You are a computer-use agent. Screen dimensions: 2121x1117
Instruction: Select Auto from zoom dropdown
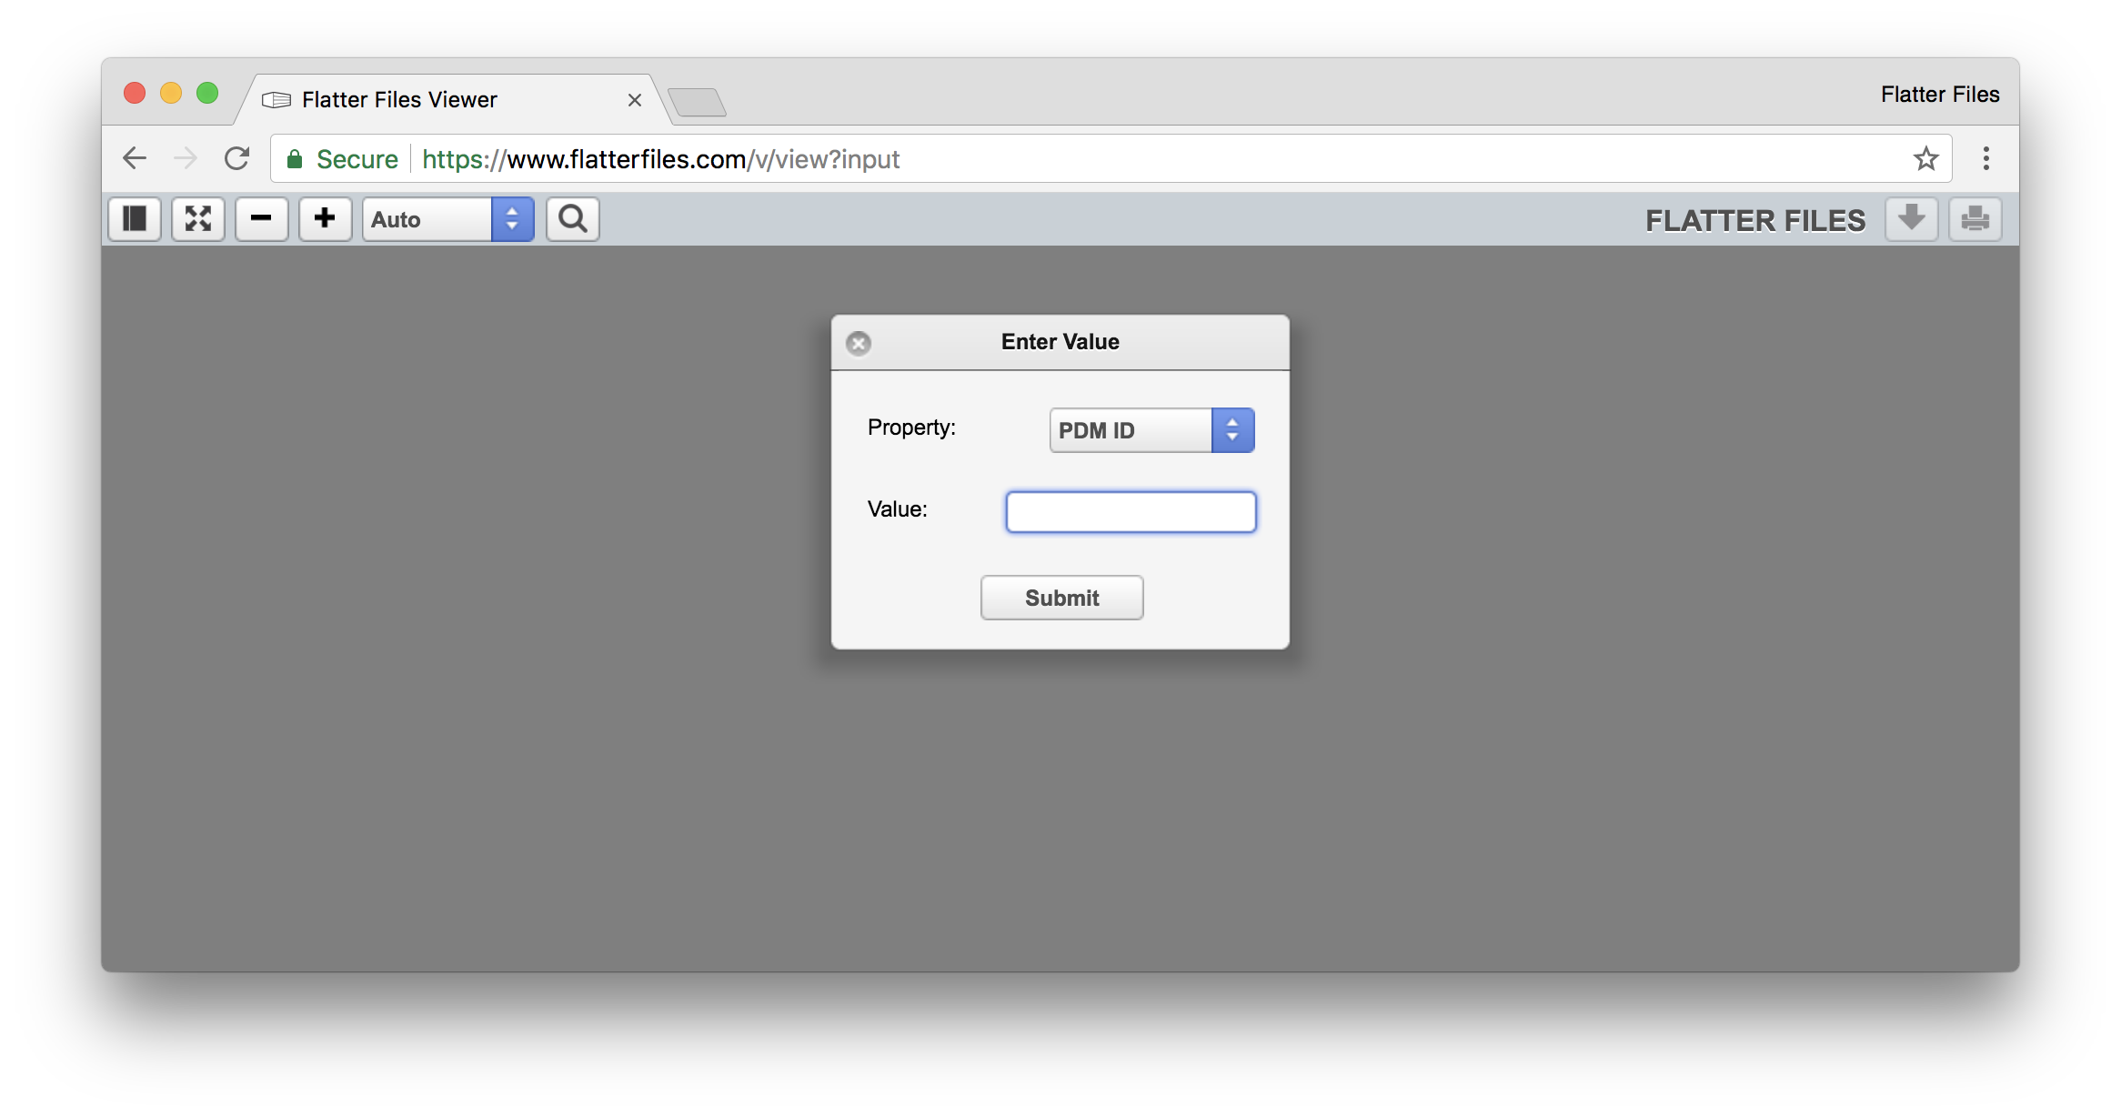tap(442, 219)
